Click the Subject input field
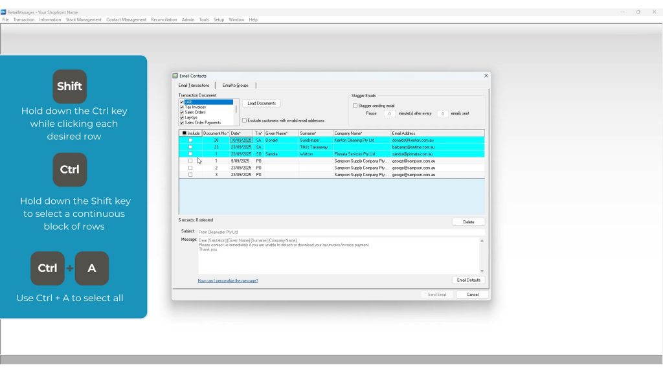Image resolution: width=663 pixels, height=373 pixels. 340,232
